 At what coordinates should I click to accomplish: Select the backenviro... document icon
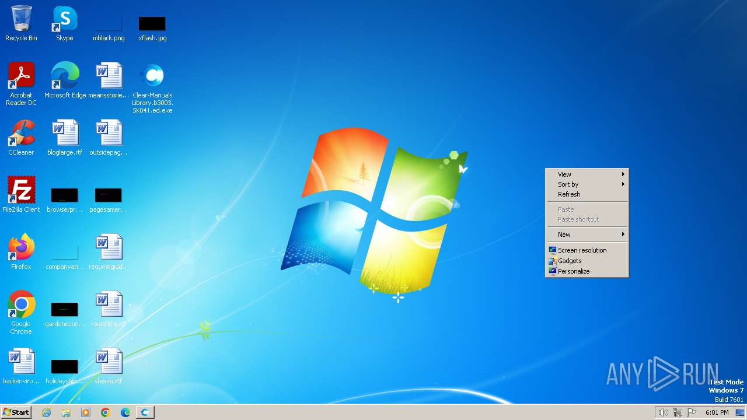(x=21, y=366)
